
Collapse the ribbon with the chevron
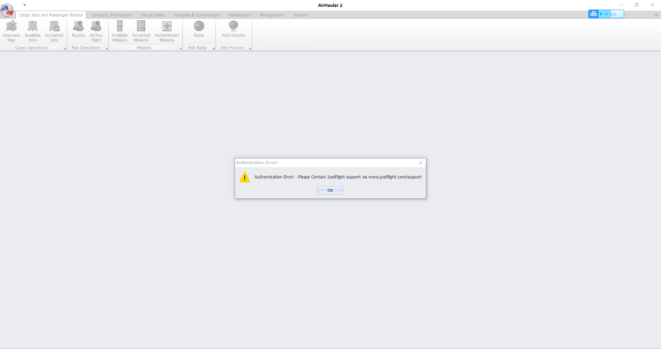(x=656, y=15)
